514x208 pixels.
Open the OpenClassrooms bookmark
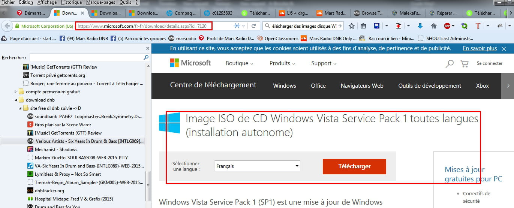(277, 38)
